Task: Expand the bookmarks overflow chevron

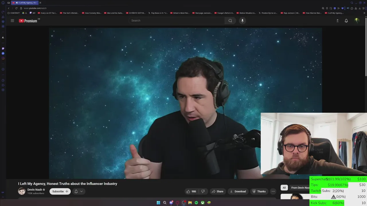Action: (x=365, y=13)
